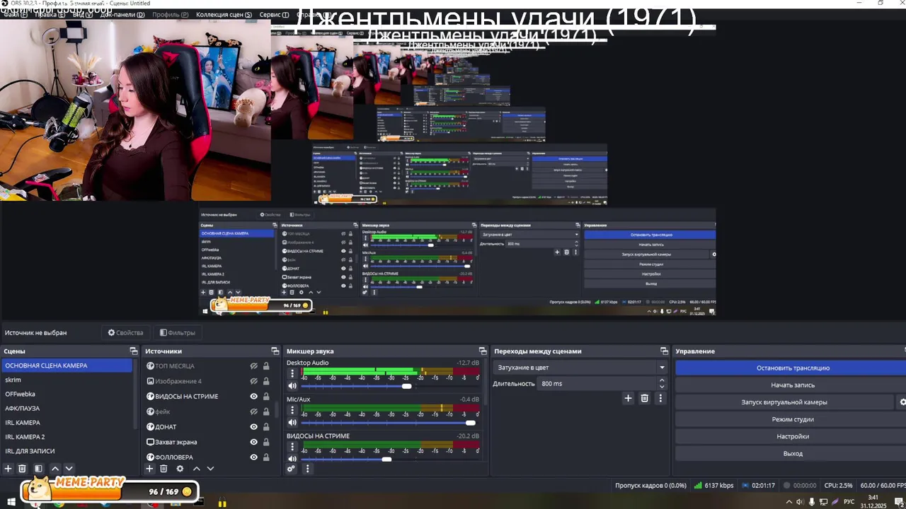Enable Режим студии
Screen dimensions: 906x509
(793, 419)
